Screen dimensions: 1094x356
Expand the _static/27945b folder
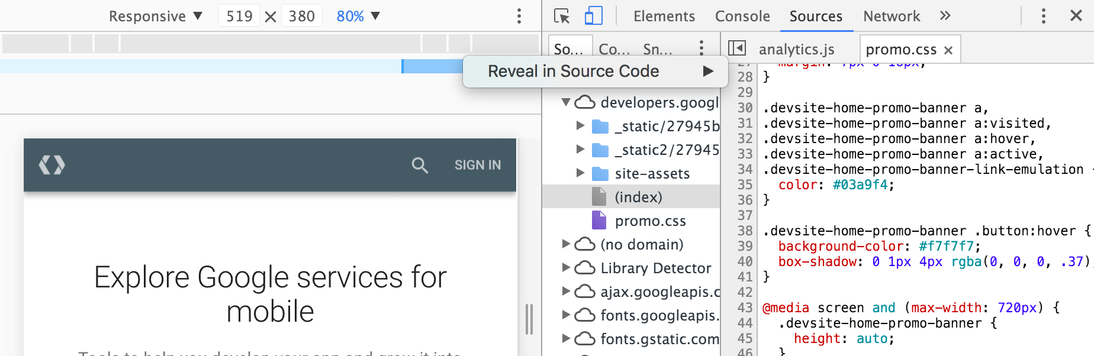(580, 126)
